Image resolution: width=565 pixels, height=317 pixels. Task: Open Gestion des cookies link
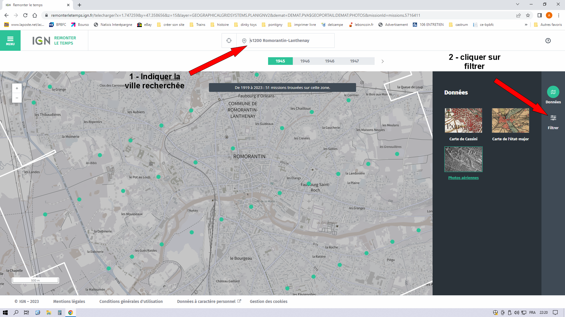(269, 301)
